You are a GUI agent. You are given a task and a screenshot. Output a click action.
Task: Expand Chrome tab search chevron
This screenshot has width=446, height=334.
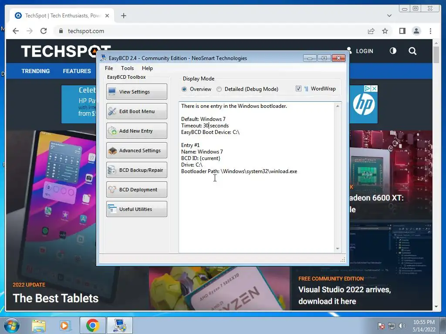[x=389, y=16]
